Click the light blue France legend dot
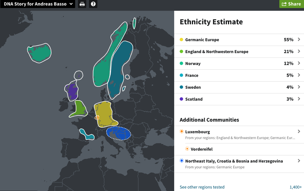 click(181, 75)
